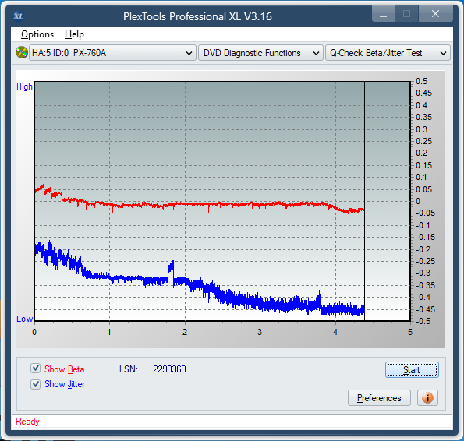Open the Options menu
Screen dimensions: 464x441
click(x=37, y=34)
